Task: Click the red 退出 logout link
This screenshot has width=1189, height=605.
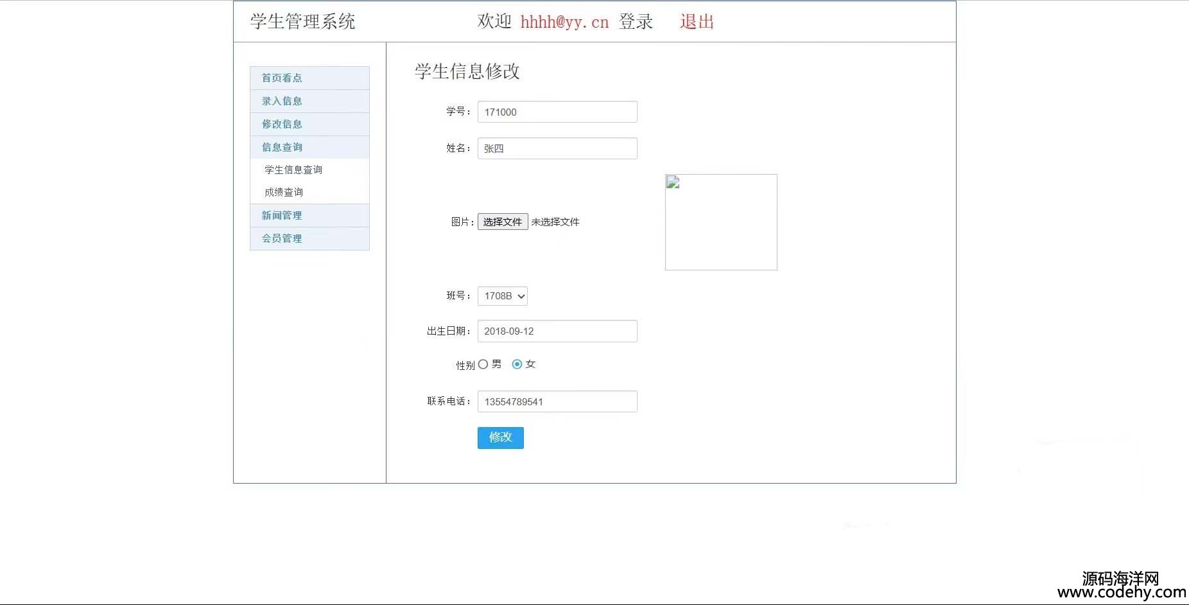Action: [697, 22]
